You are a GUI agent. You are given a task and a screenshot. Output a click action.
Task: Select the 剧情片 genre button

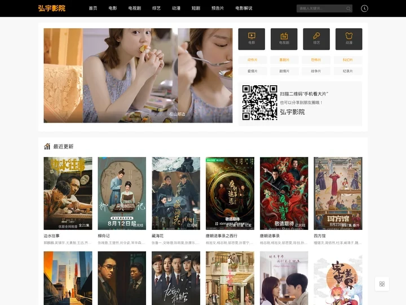(284, 71)
